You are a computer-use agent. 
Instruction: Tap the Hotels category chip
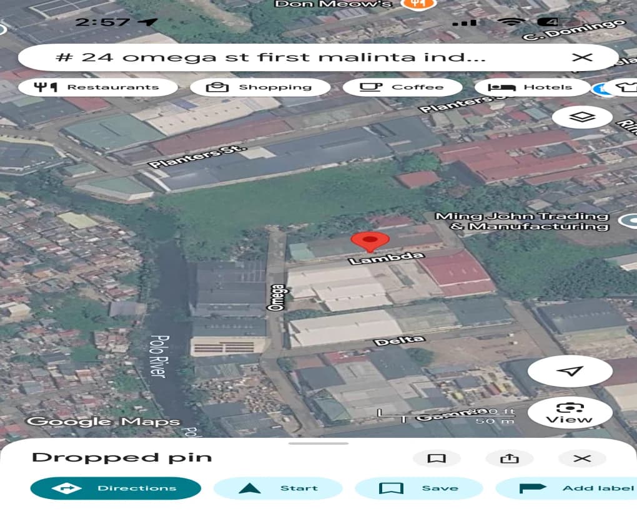532,87
